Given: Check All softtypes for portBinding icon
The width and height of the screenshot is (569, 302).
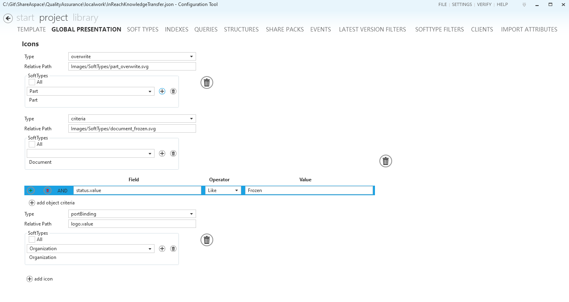Looking at the screenshot, I should [32, 239].
